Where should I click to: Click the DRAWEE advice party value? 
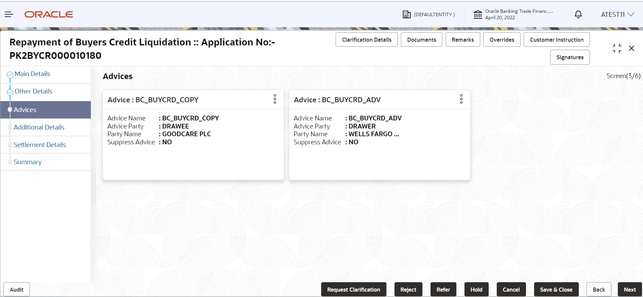pos(176,126)
